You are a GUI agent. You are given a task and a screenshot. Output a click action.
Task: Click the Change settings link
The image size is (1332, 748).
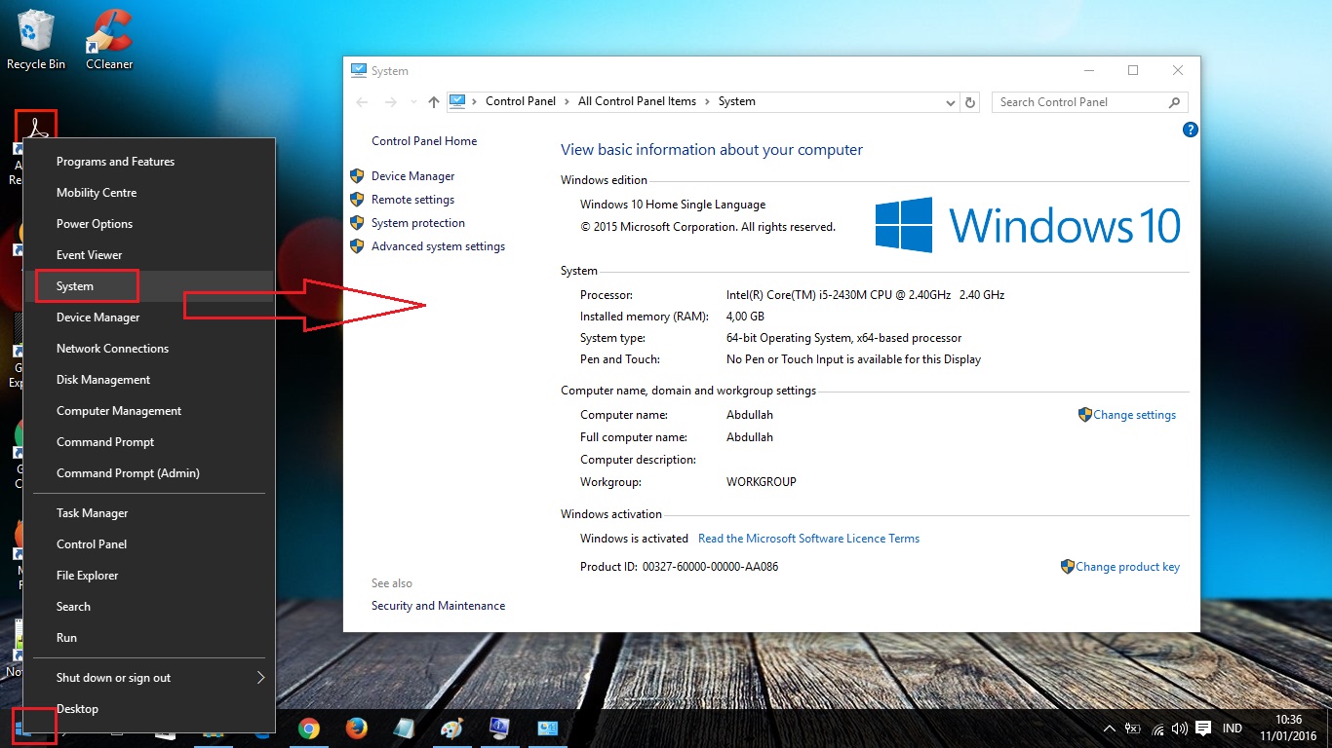point(1134,415)
